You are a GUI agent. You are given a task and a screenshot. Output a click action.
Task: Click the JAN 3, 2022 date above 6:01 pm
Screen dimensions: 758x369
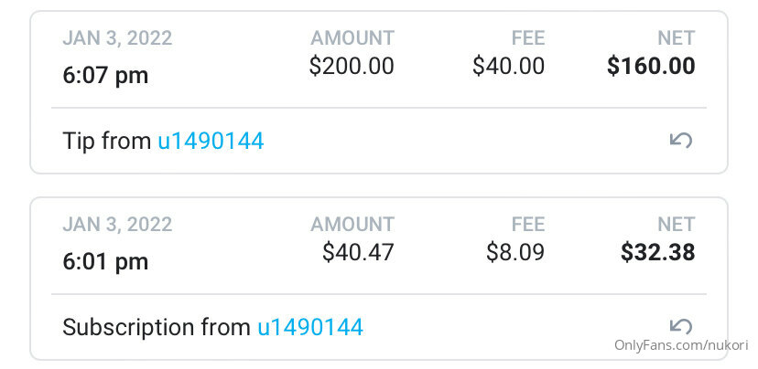117,225
